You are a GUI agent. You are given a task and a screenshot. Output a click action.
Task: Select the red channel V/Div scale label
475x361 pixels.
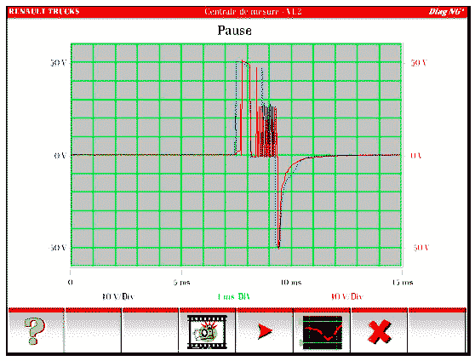(346, 296)
